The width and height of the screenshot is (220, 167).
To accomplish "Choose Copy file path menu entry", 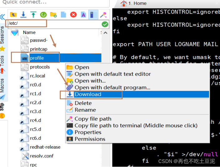I will (x=138, y=119).
